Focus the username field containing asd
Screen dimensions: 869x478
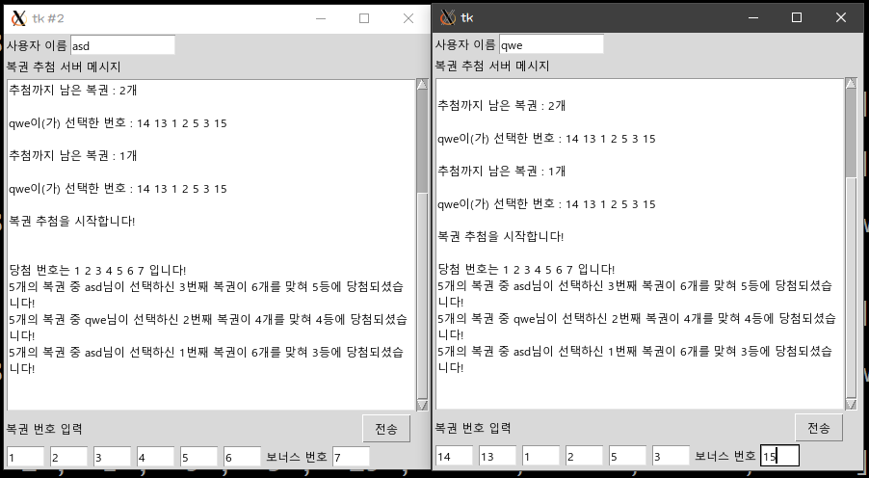122,45
